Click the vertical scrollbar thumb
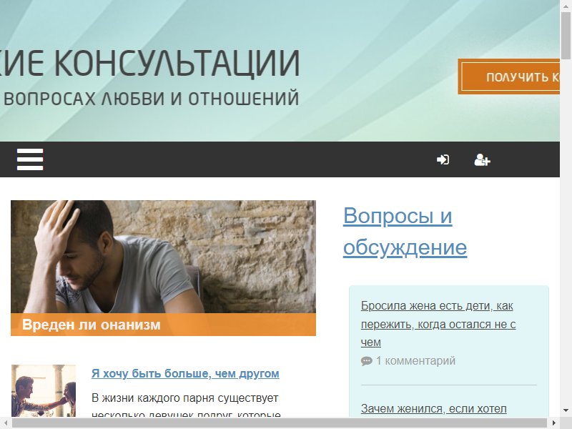The image size is (572, 429). (x=566, y=35)
